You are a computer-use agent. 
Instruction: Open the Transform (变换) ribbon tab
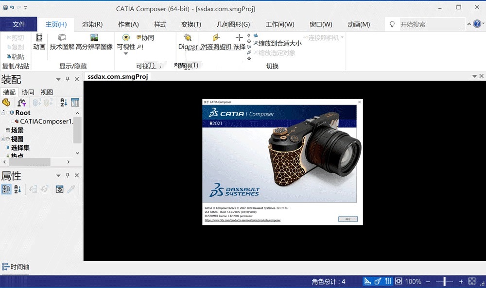pos(191,24)
